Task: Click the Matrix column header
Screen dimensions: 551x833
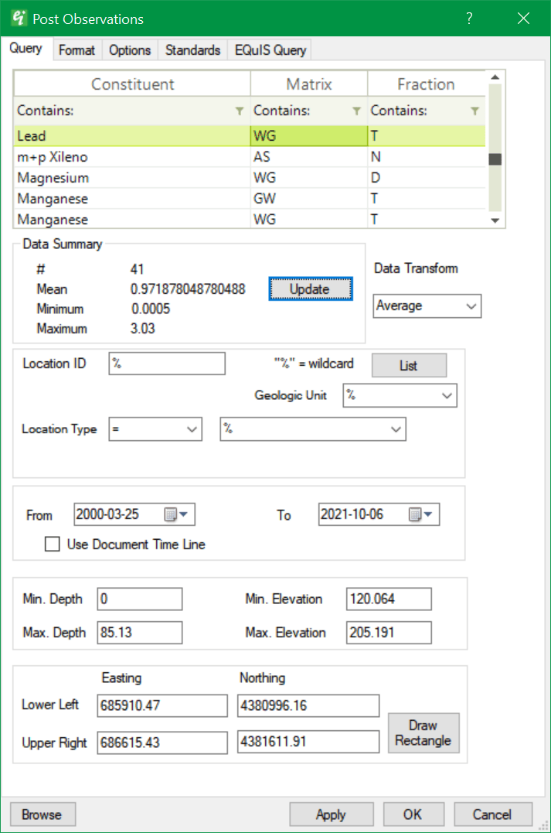Action: coord(309,84)
